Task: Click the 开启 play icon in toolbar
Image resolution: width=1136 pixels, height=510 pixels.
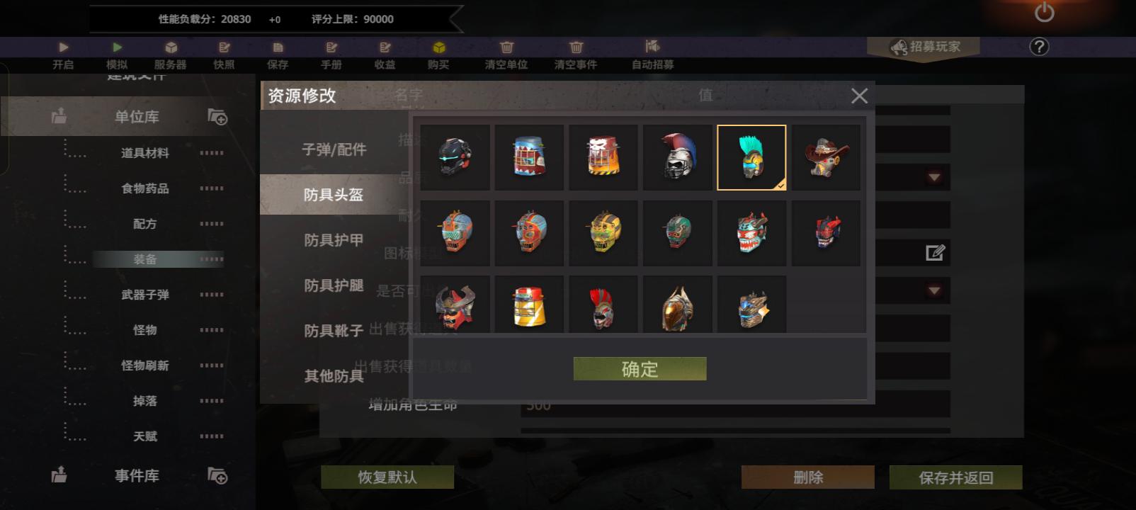Action: click(63, 47)
